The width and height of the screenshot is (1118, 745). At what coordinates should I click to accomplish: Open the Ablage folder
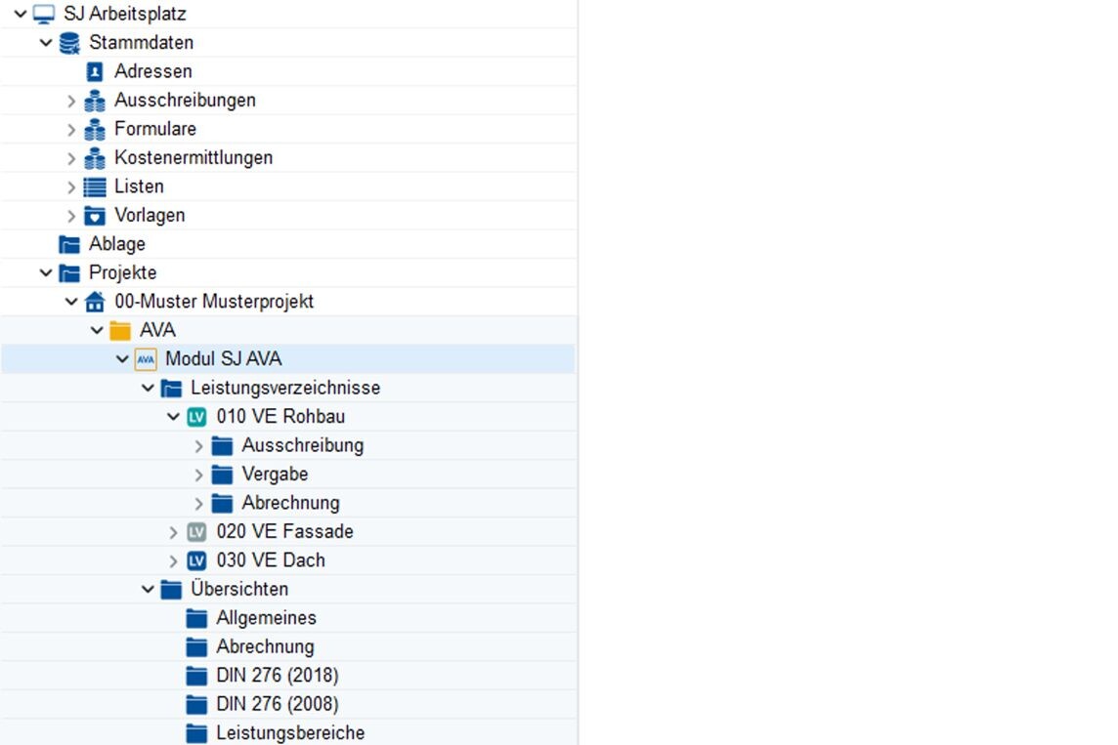point(116,244)
